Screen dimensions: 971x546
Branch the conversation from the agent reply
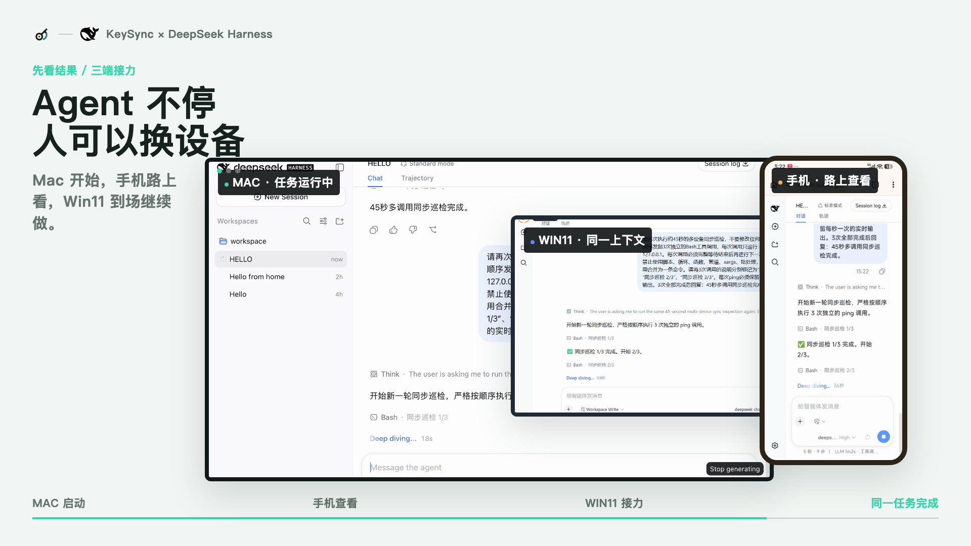(433, 230)
